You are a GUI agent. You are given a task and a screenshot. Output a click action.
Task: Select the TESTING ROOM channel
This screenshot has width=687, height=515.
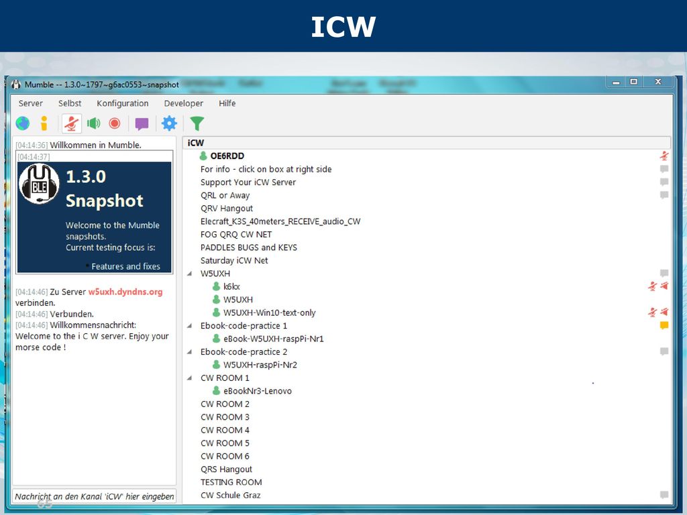click(231, 482)
